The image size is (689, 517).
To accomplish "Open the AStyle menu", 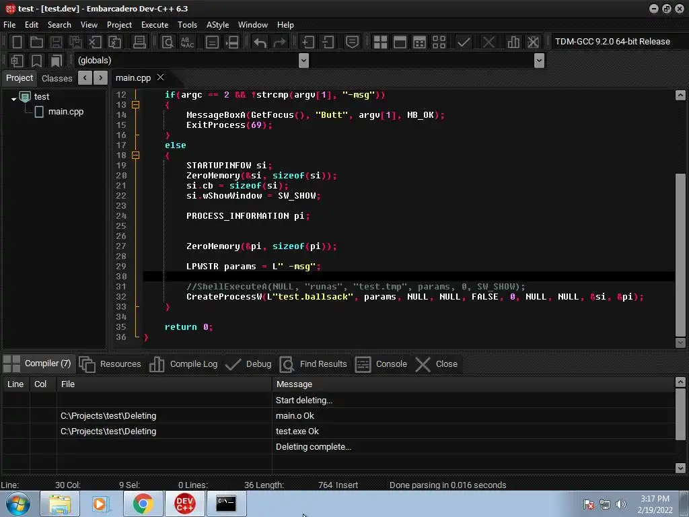I will tap(217, 25).
